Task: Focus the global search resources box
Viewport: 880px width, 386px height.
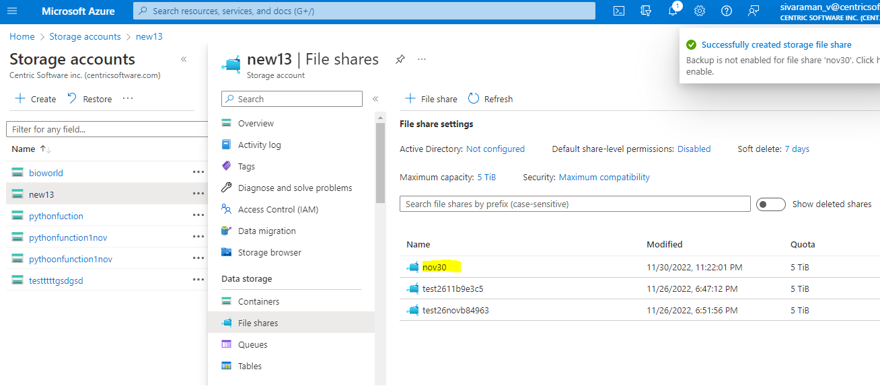Action: [364, 11]
